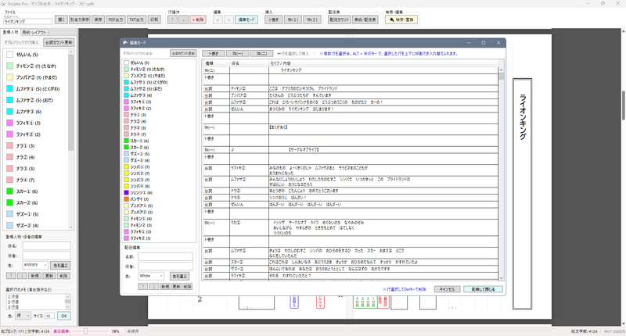Screen dimensions: 626x336
Task: Click the 印刷 (Print) button
Action: click(154, 20)
